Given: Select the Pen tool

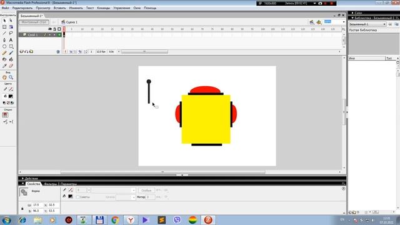Looking at the screenshot, I should pos(4,40).
